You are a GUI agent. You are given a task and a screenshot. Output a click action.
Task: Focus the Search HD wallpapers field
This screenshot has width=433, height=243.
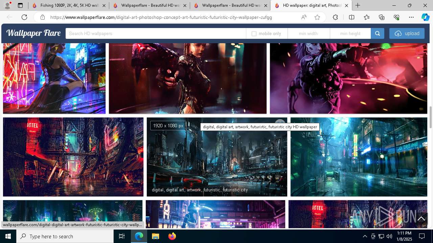156,33
